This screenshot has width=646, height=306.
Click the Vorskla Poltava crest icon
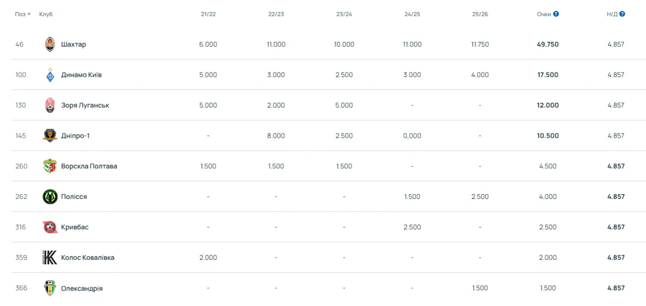point(50,166)
